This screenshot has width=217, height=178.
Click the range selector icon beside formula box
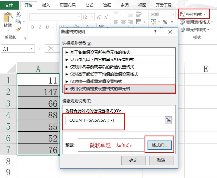pyautogui.click(x=168, y=120)
